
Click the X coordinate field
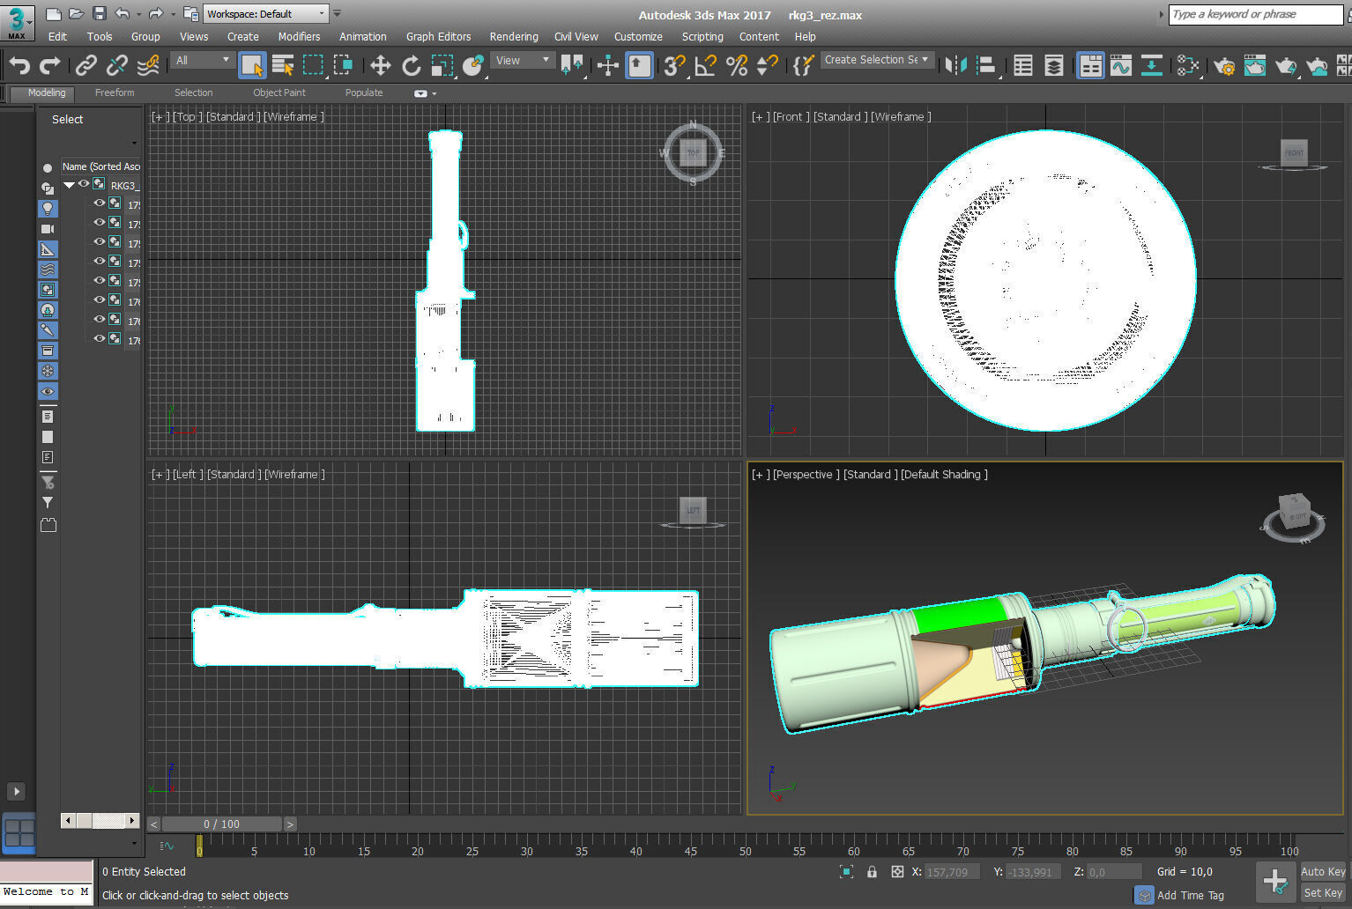[952, 872]
